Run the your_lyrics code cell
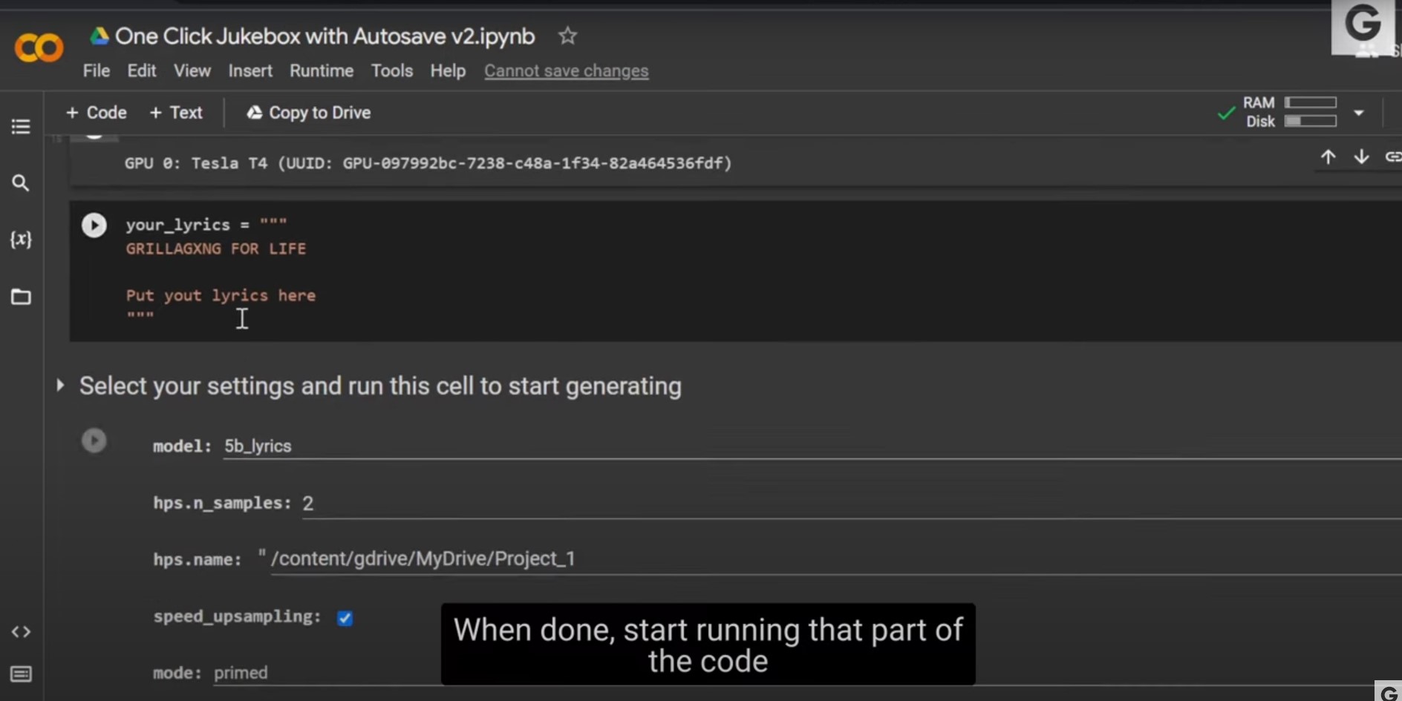 tap(94, 225)
